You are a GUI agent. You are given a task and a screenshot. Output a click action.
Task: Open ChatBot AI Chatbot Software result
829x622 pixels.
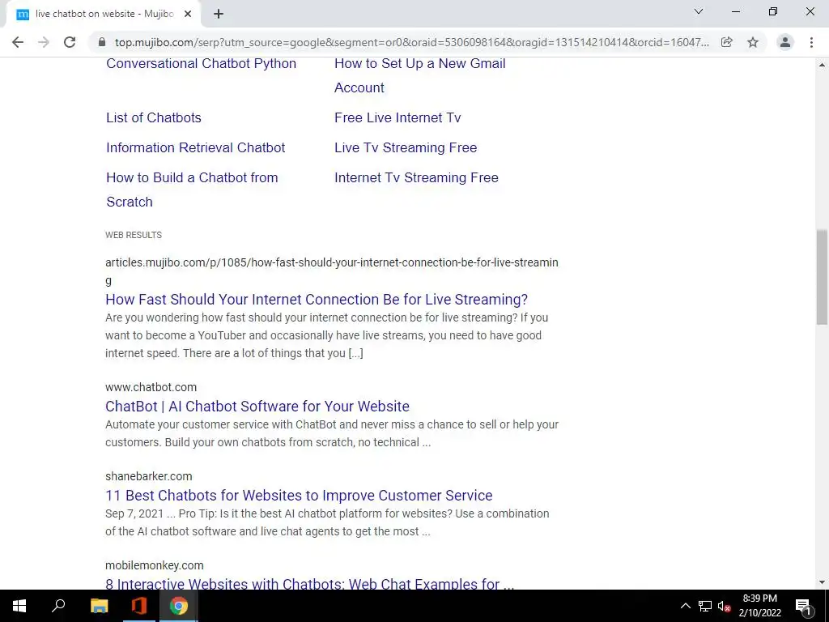tap(257, 407)
